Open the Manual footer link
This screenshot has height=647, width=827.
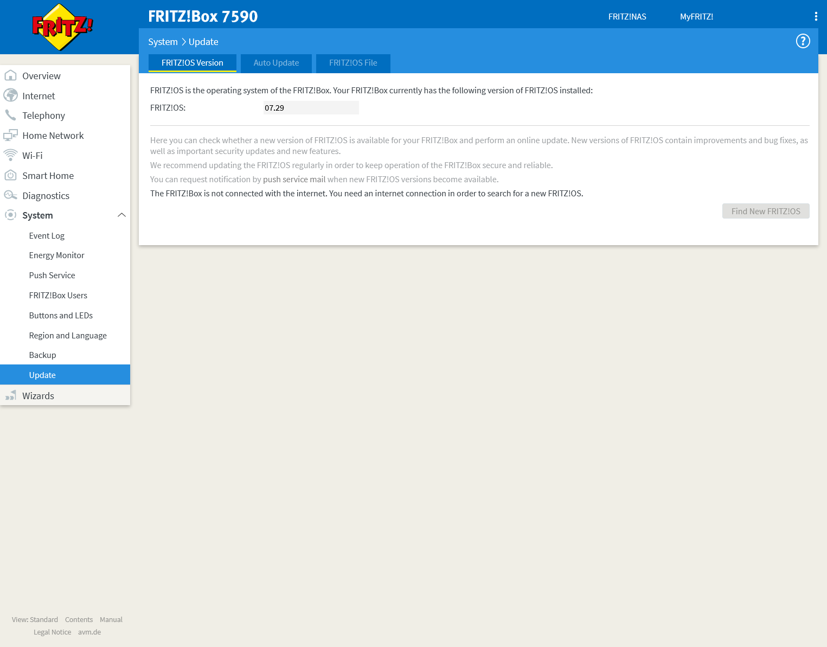[x=111, y=619]
